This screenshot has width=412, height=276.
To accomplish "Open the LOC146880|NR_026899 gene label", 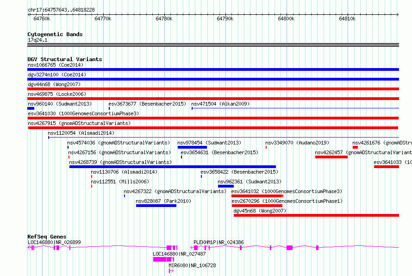I will [54, 242].
